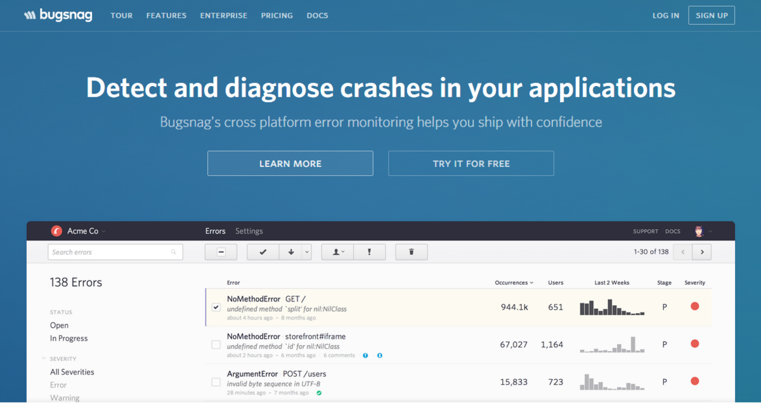Viewport: 761px width, 403px height.
Task: Expand the Acme Co project dropdown
Action: point(103,232)
